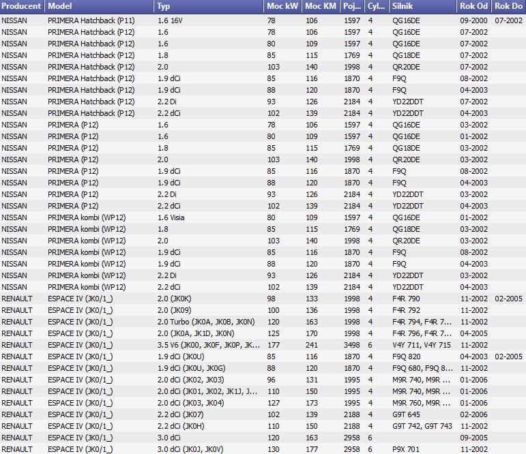The image size is (526, 454).
Task: Click the 3.5 V6 (JK00, JK0F...) type cell
Action: tap(209, 345)
